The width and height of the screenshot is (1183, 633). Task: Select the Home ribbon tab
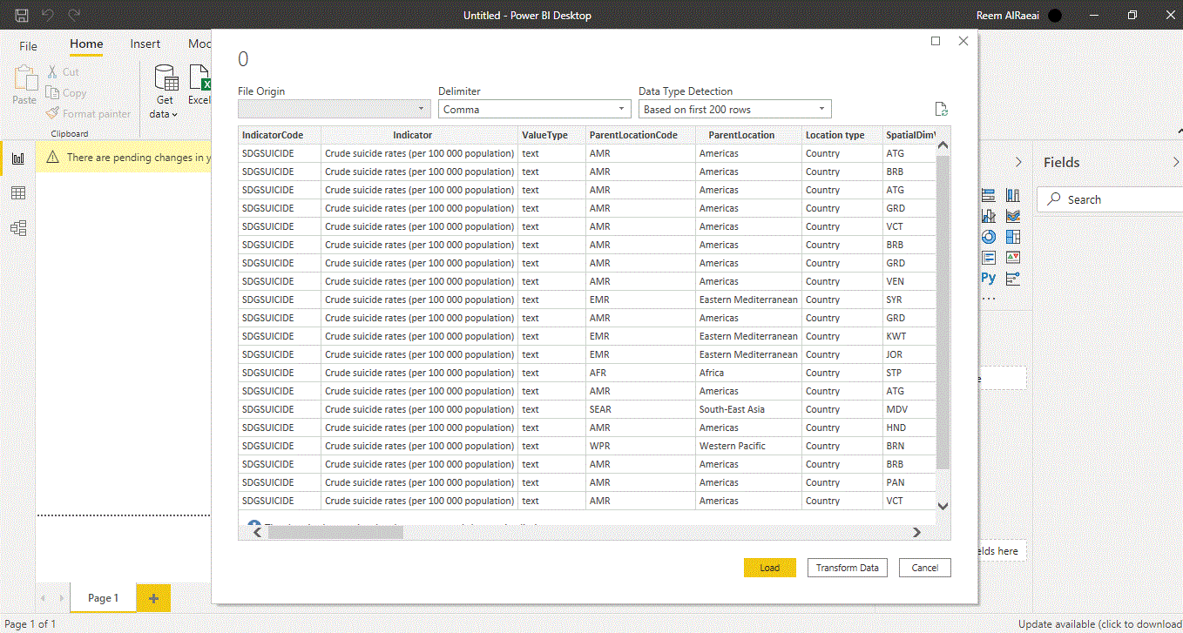[86, 44]
